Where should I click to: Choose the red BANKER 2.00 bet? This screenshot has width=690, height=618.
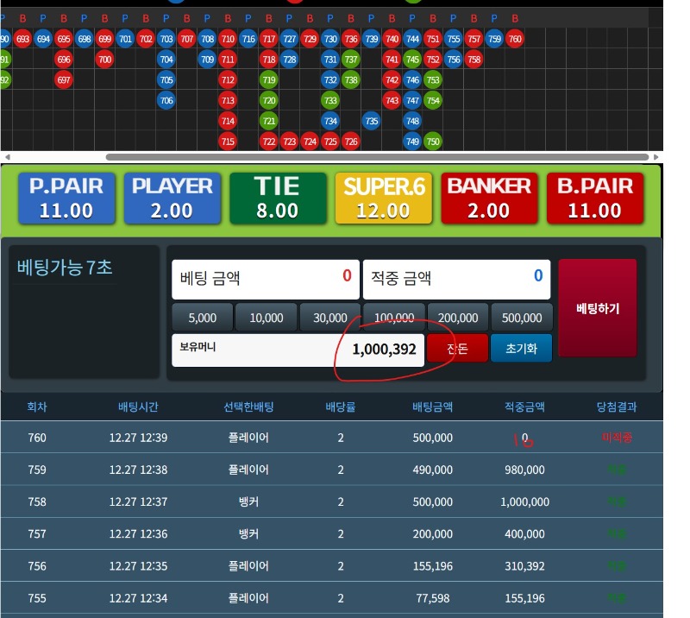[x=489, y=198]
